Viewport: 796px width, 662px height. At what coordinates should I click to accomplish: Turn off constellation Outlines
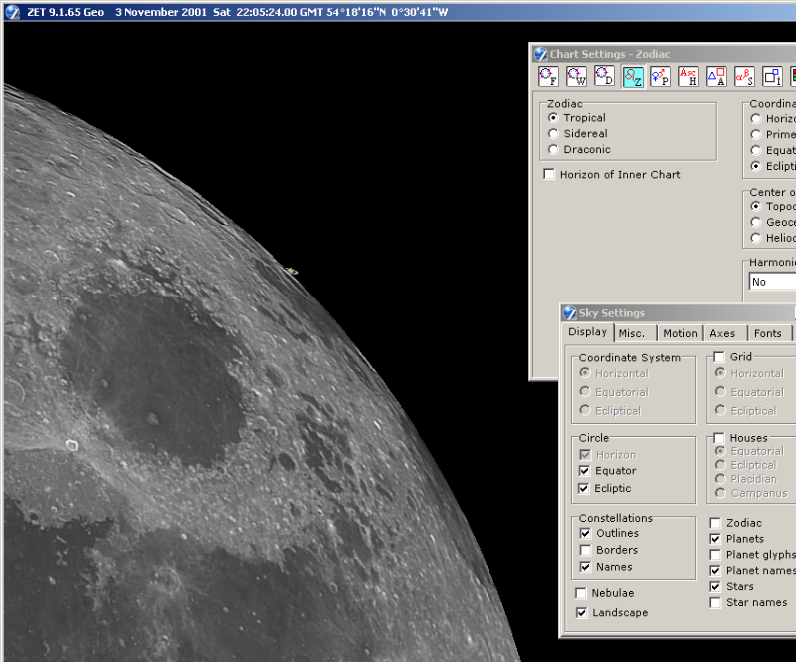(x=585, y=533)
